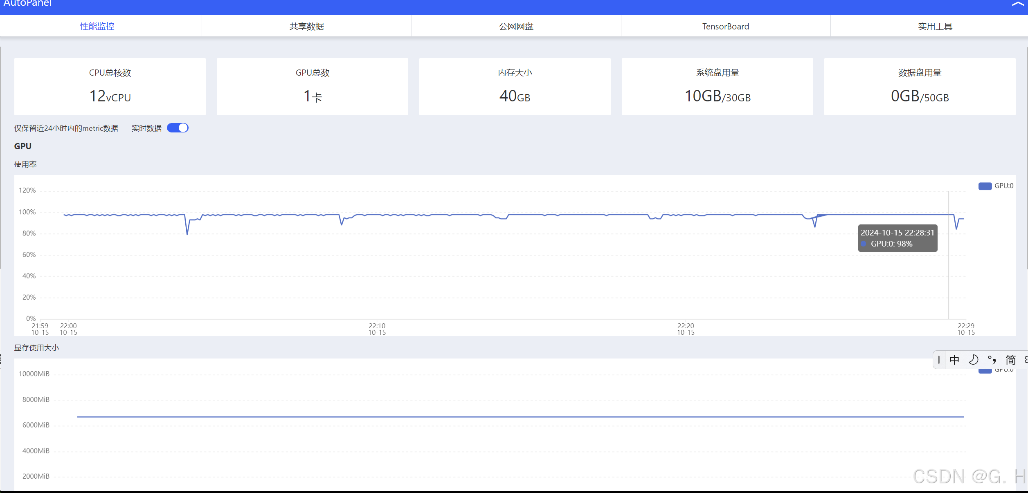Screen dimensions: 1028x493
Task: Click the IME half-moon width icon
Action: pyautogui.click(x=973, y=360)
